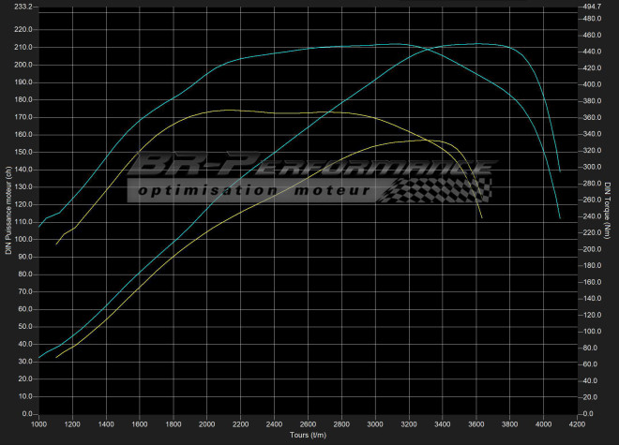Click the 494.7 maximum torque axis label
619x445 pixels.
click(592, 7)
